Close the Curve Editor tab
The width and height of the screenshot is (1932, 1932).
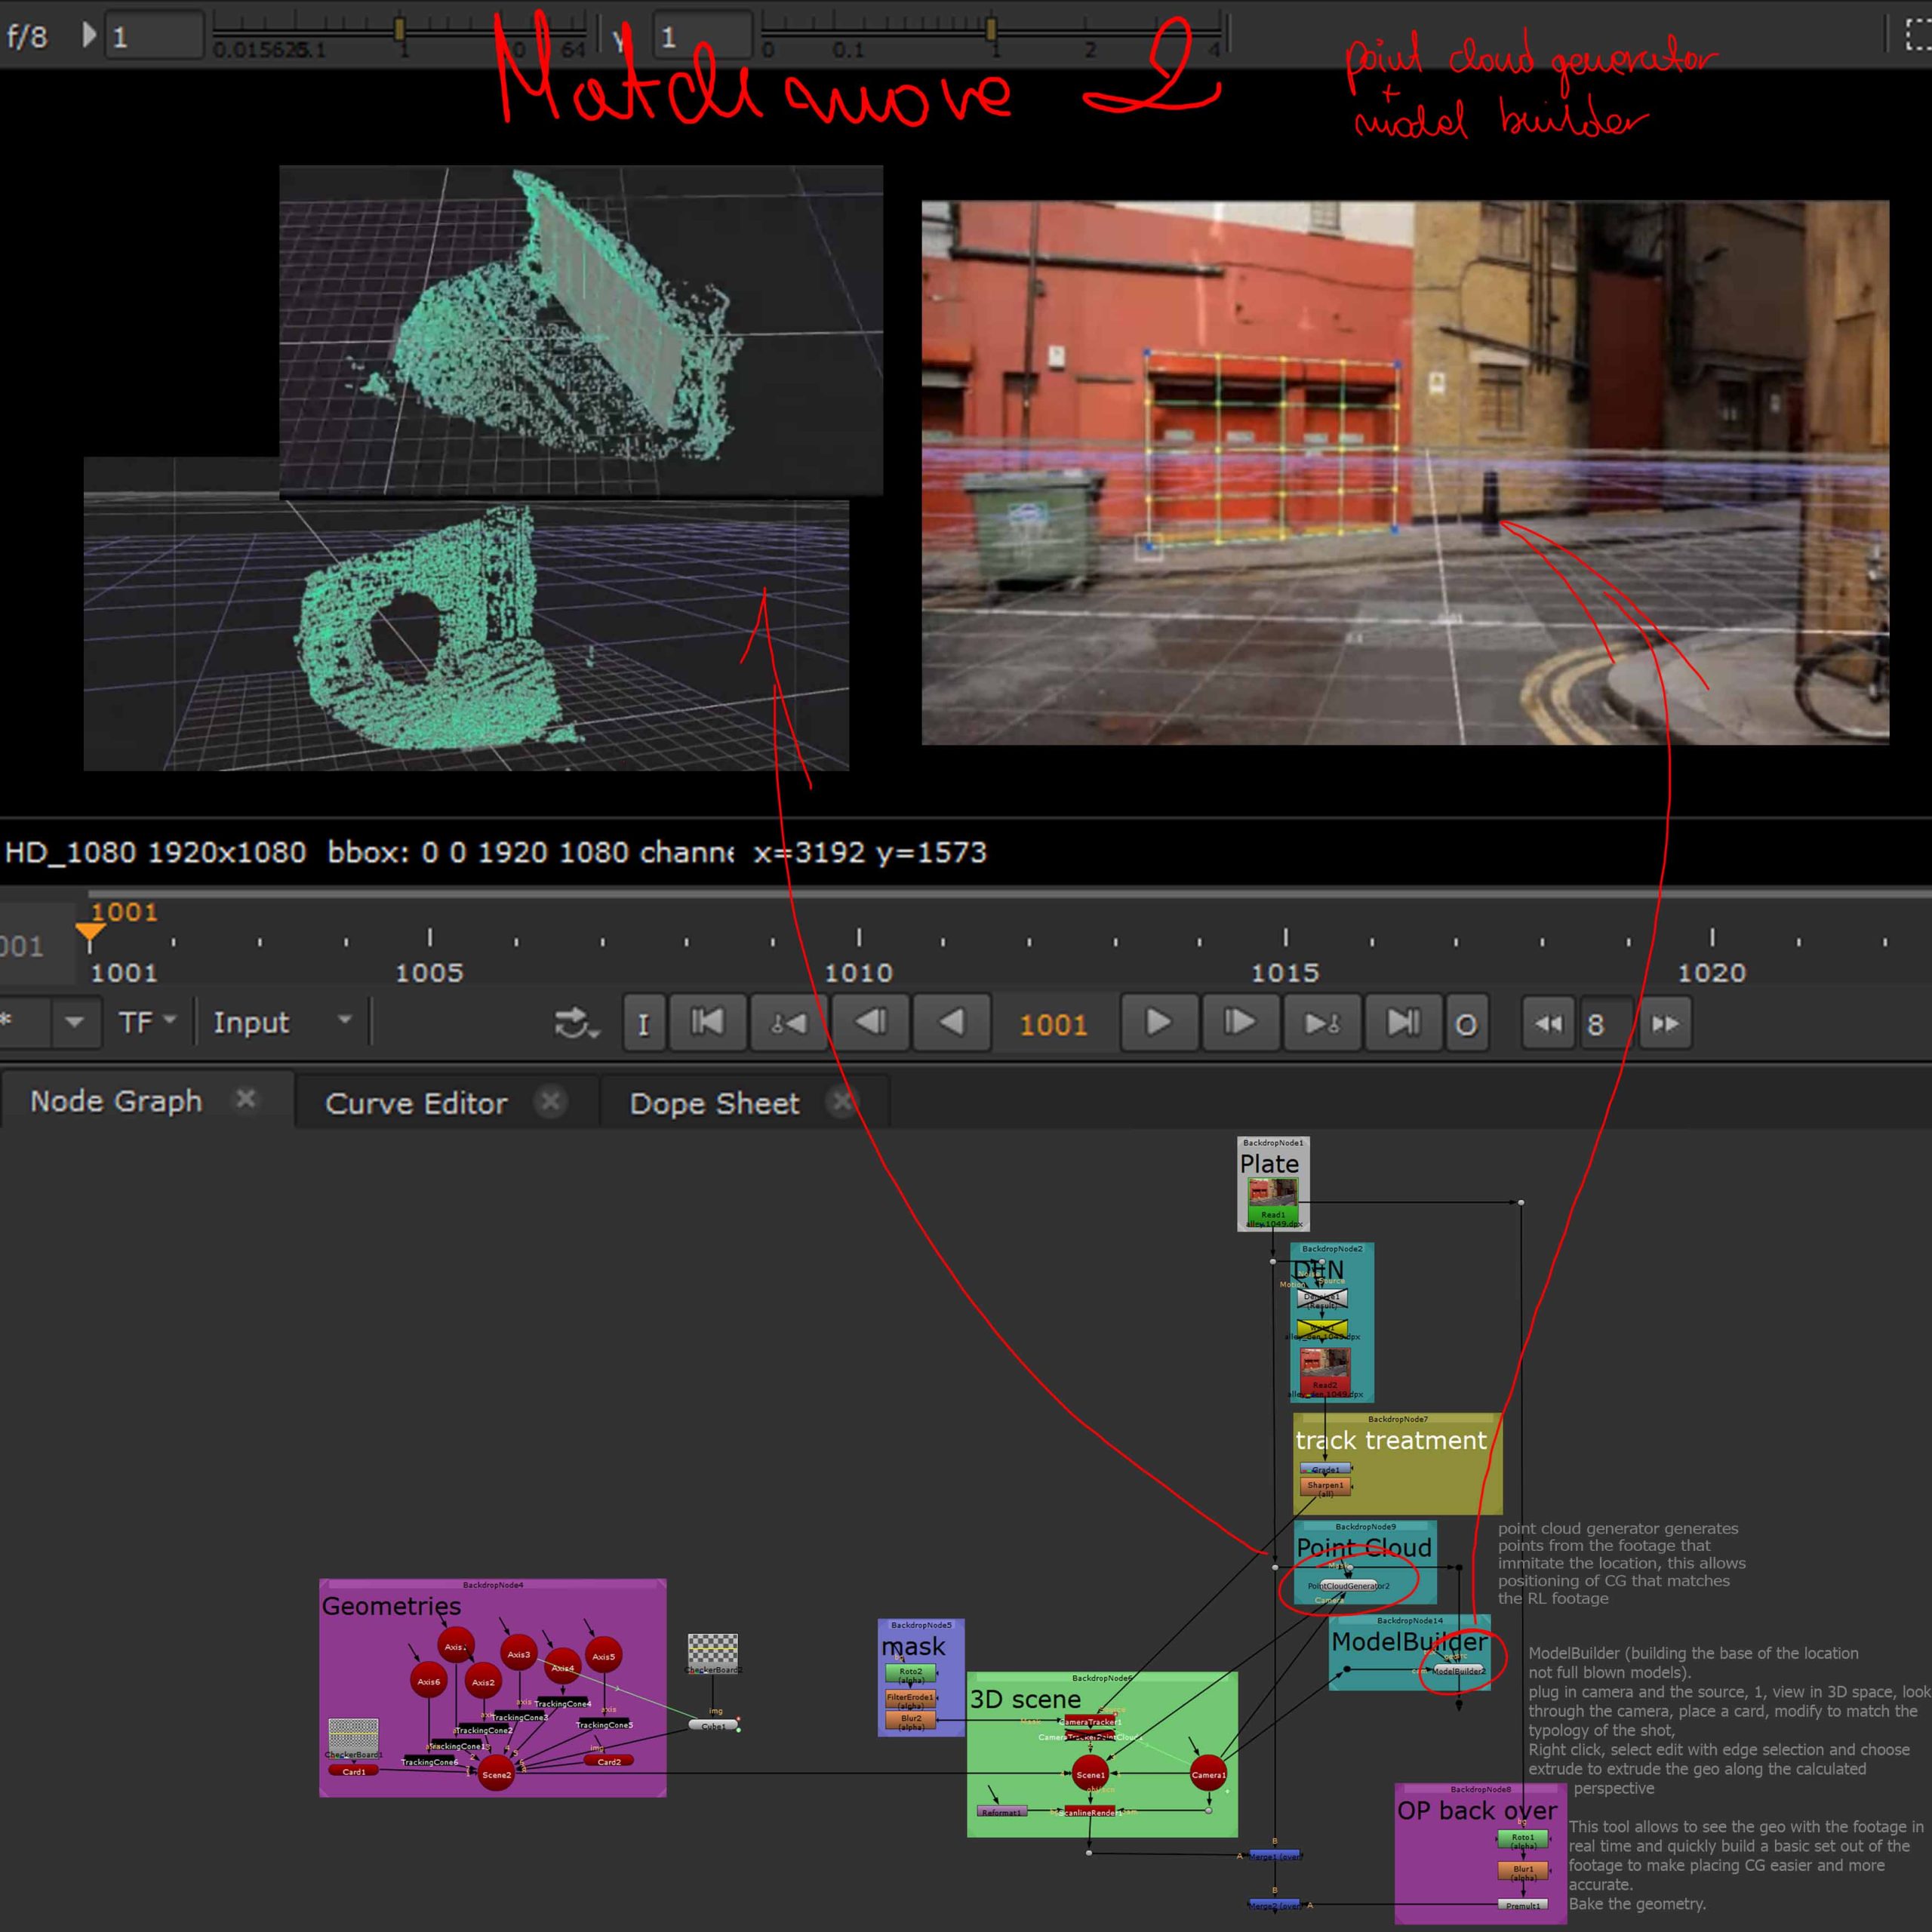tap(549, 1101)
